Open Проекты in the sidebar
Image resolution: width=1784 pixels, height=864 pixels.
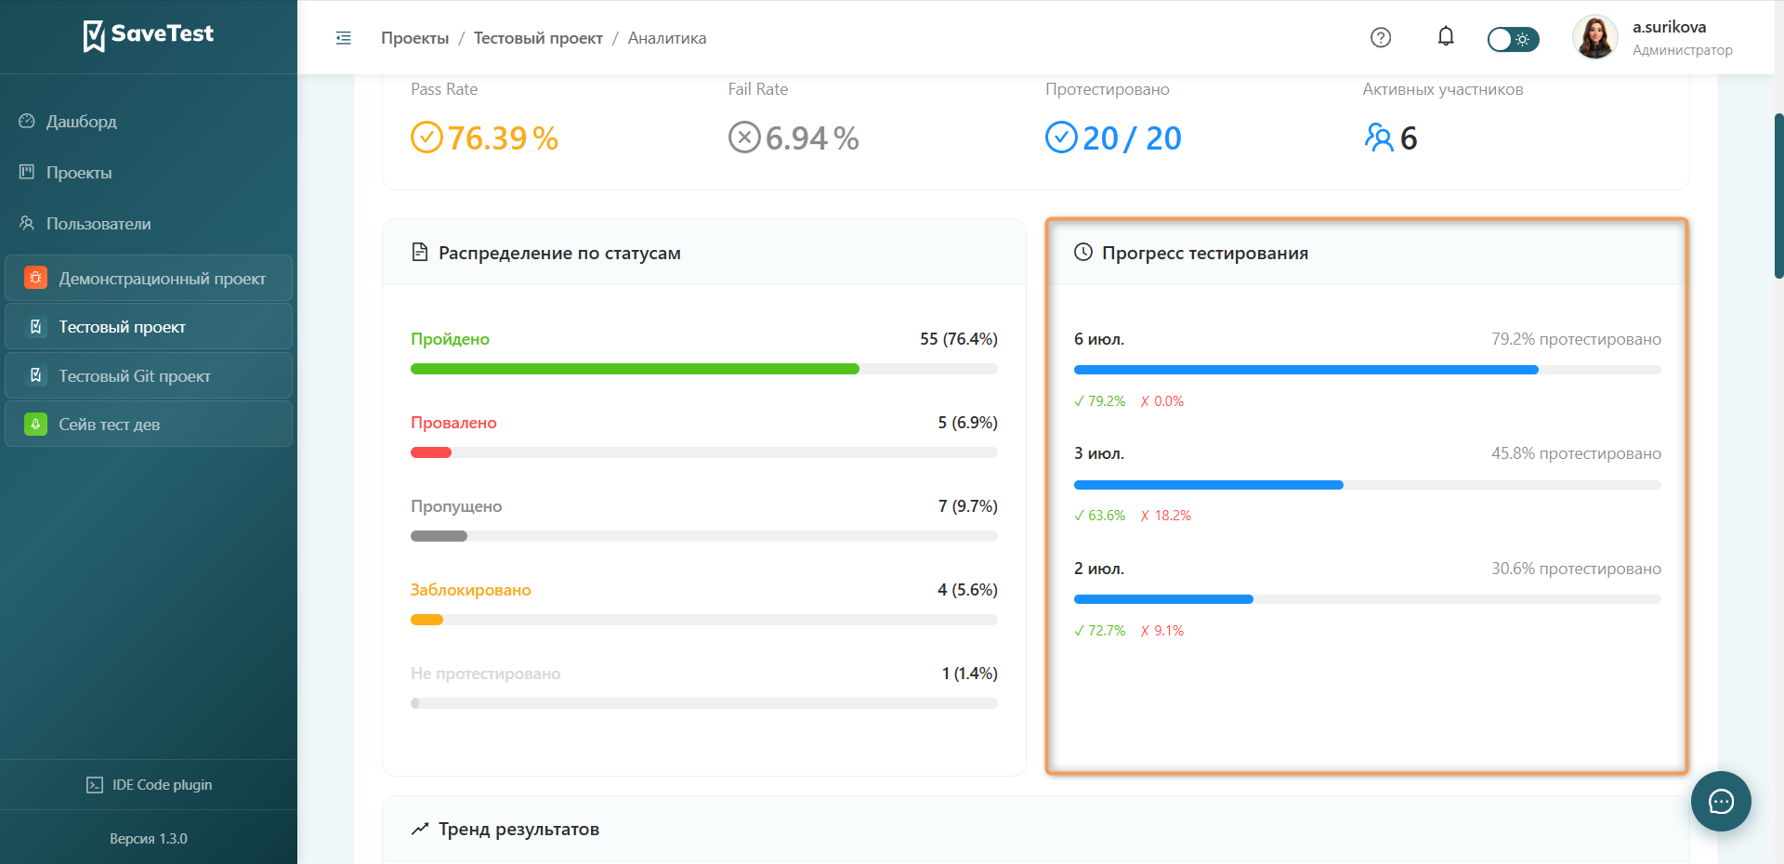(149, 173)
